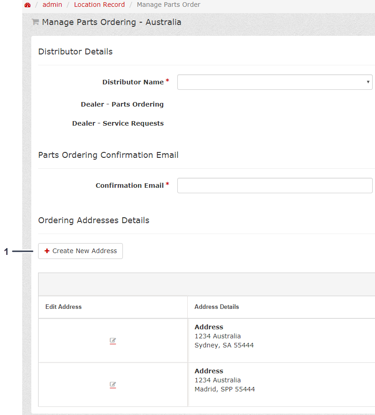The height and width of the screenshot is (415, 375).
Task: Edit the Madrid address entry
Action: tap(113, 385)
